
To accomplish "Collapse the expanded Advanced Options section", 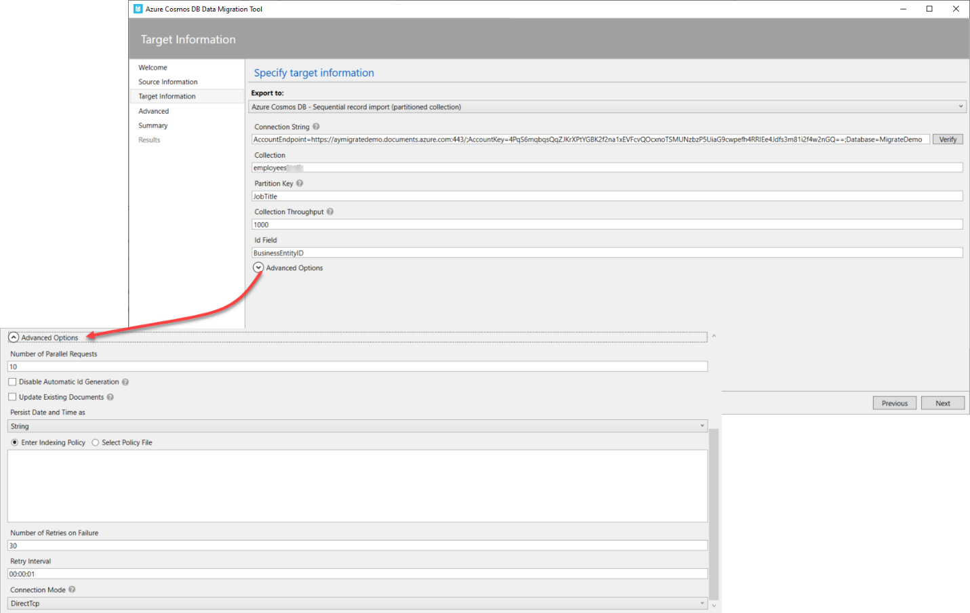I will 14,337.
